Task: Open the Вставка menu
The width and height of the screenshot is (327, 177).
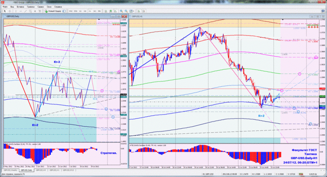Action: tap(20, 7)
